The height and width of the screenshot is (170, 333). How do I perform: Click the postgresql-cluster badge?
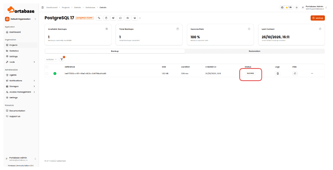(84, 18)
